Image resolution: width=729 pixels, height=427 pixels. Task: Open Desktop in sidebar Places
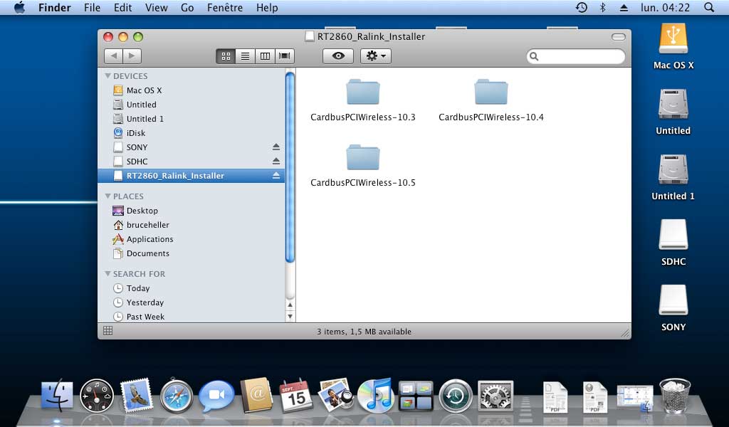(x=191, y=211)
